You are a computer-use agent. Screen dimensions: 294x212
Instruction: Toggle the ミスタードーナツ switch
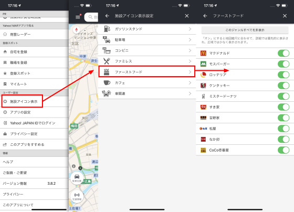pyautogui.click(x=283, y=97)
